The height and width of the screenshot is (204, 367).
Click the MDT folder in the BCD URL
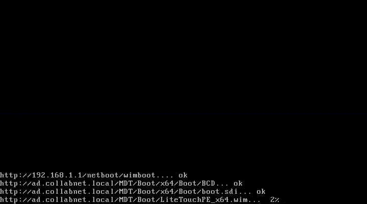click(x=126, y=184)
